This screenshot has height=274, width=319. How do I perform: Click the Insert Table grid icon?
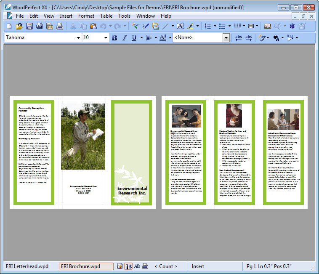click(251, 26)
